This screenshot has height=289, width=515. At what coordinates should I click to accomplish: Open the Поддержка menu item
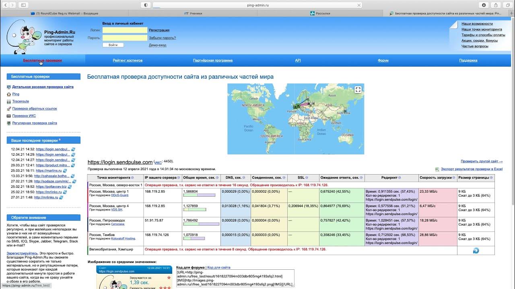[x=468, y=60]
